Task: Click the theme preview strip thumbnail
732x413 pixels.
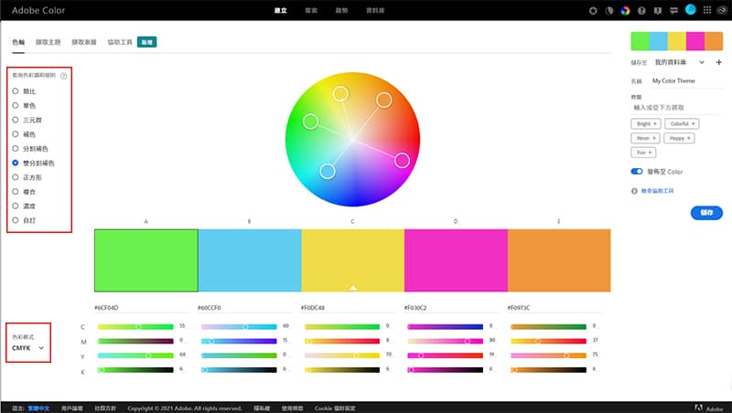Action: pyautogui.click(x=677, y=41)
